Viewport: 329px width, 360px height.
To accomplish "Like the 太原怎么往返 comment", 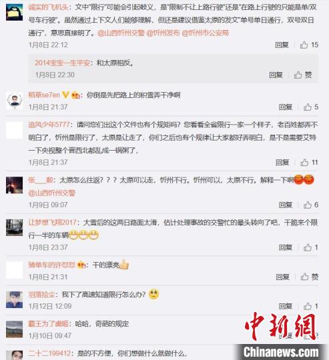I will click(311, 205).
